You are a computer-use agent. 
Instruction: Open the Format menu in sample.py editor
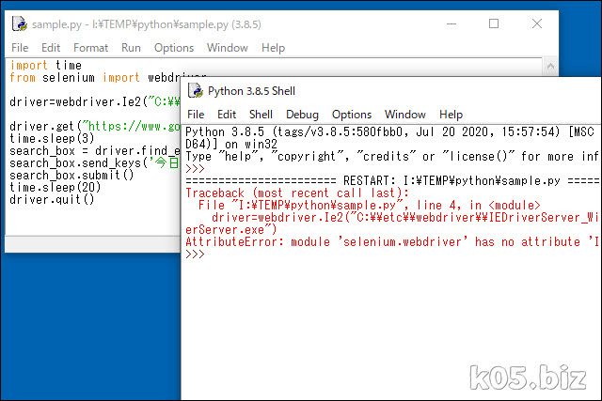(90, 48)
